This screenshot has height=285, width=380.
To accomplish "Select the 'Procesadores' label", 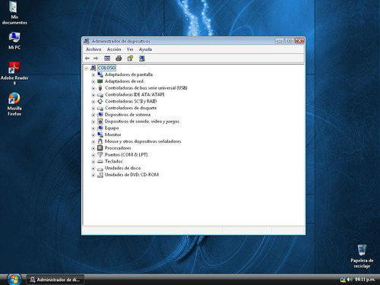I will pos(118,148).
